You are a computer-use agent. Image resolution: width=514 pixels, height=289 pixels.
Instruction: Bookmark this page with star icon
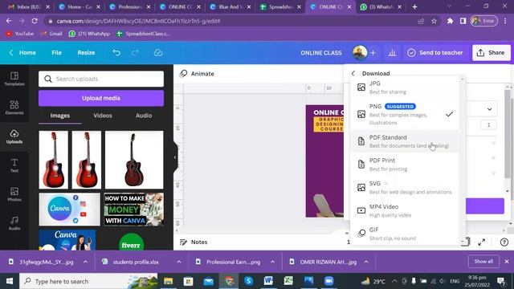point(434,21)
